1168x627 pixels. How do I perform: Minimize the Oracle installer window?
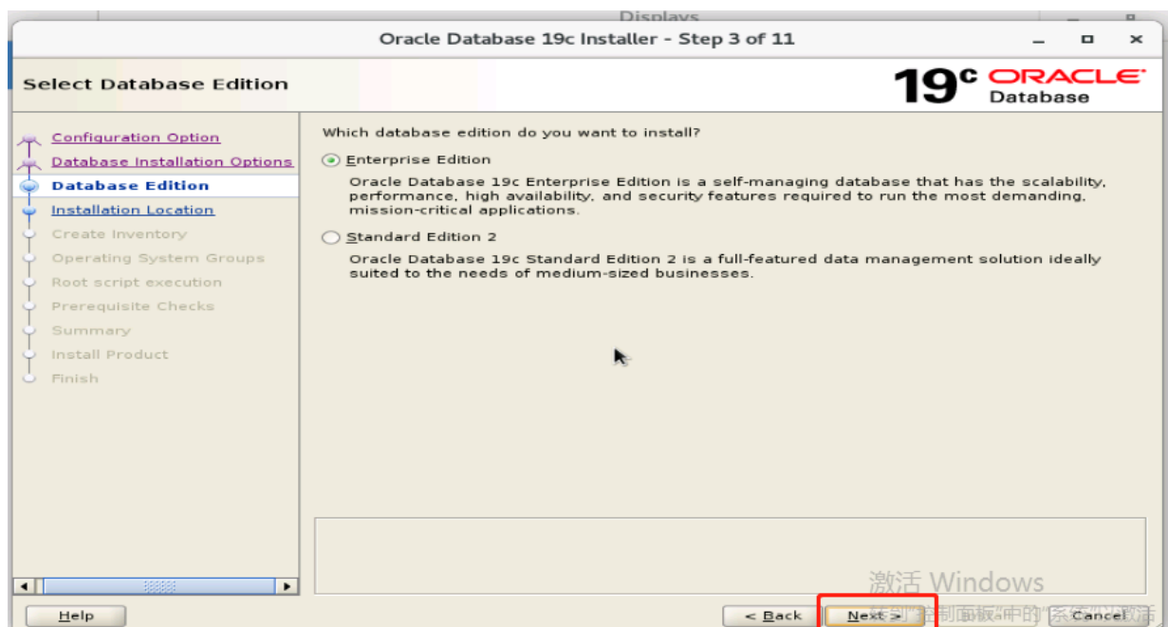[1040, 40]
